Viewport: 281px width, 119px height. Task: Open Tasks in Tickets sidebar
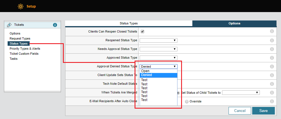tap(14, 59)
